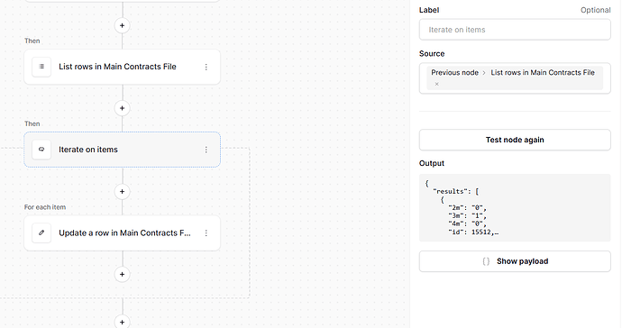Add a step at the bottom of the flow
This screenshot has height=328, width=622.
click(123, 322)
